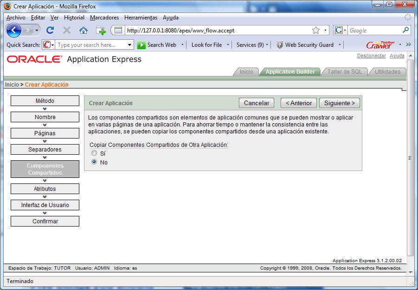Click the Firefox icon in the title bar
The height and width of the screenshot is (290, 418).
(x=7, y=6)
